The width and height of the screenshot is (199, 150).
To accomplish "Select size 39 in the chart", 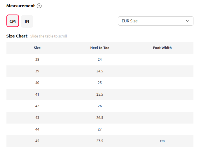I will (x=37, y=71).
